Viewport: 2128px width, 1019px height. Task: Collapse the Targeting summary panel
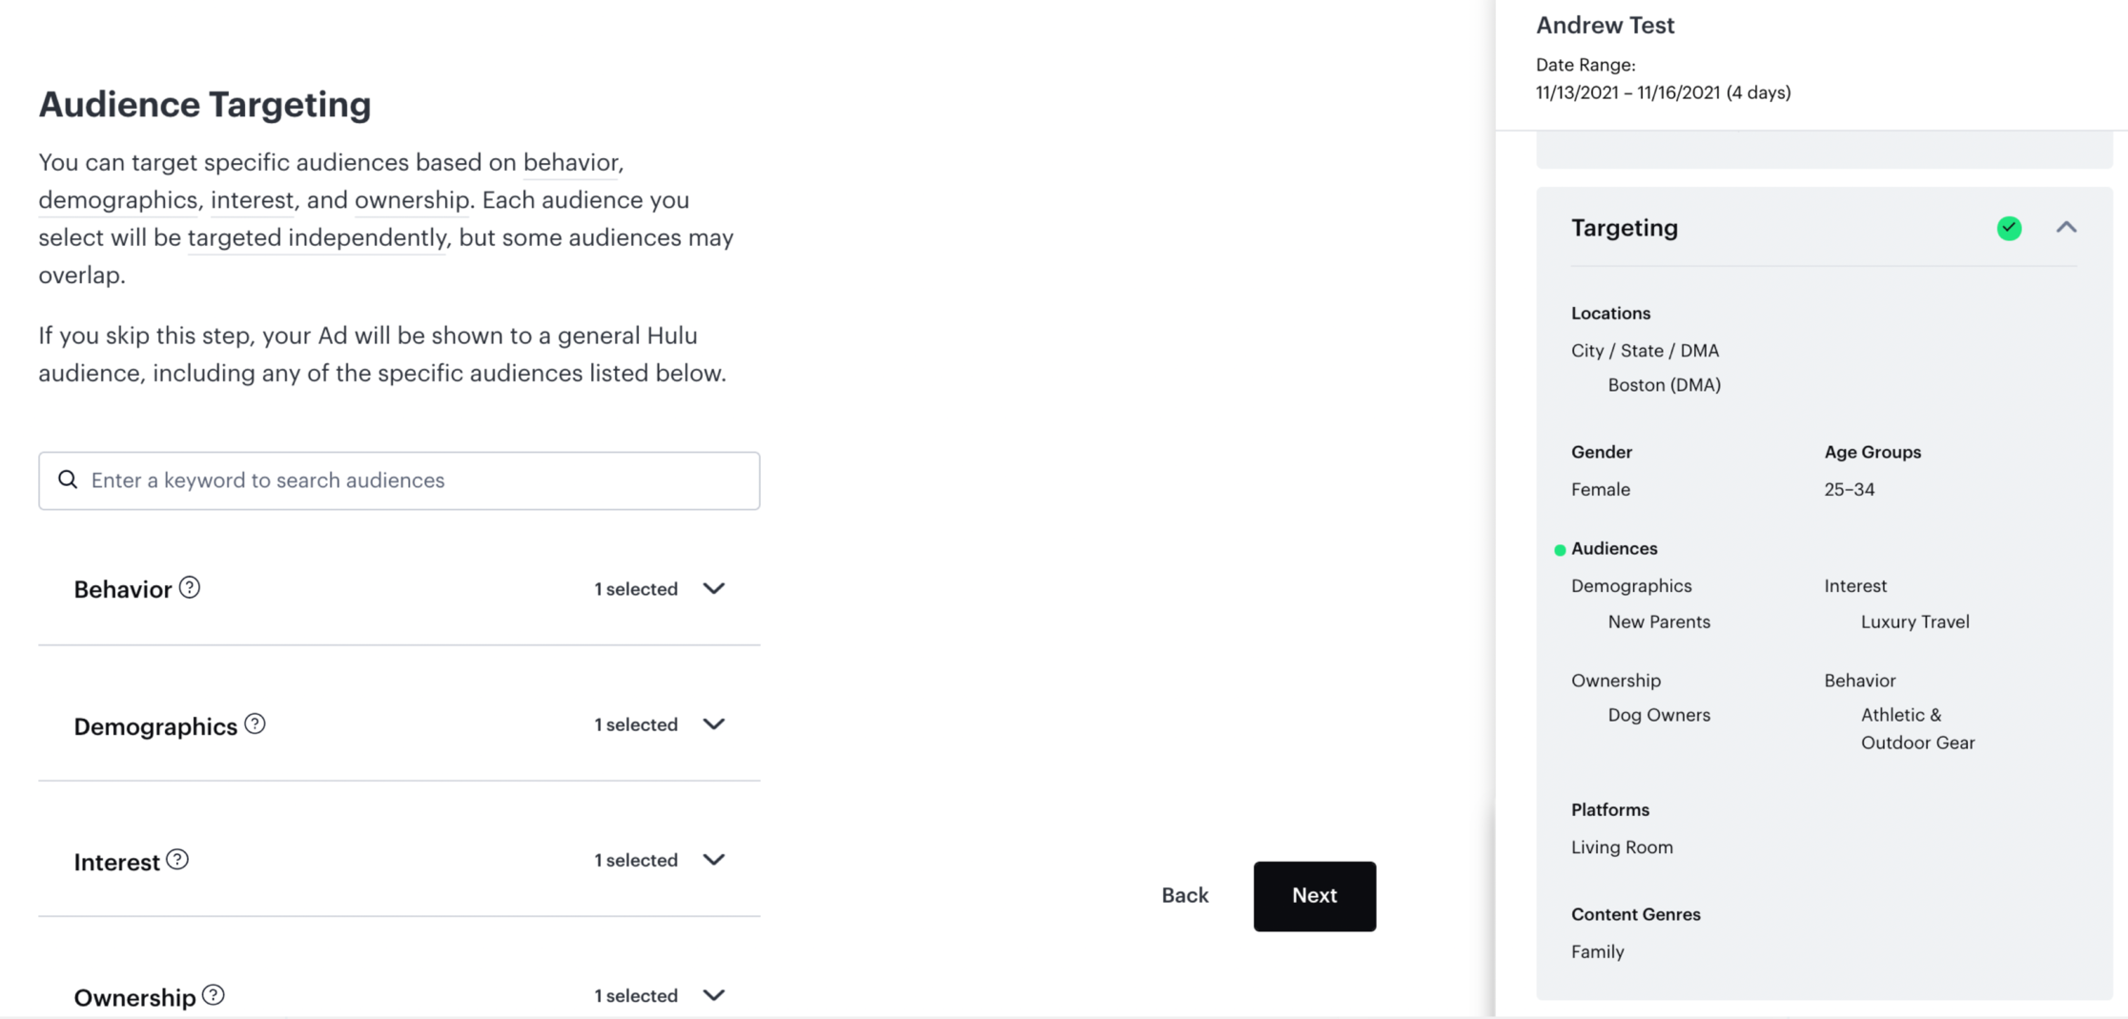[x=2066, y=228]
